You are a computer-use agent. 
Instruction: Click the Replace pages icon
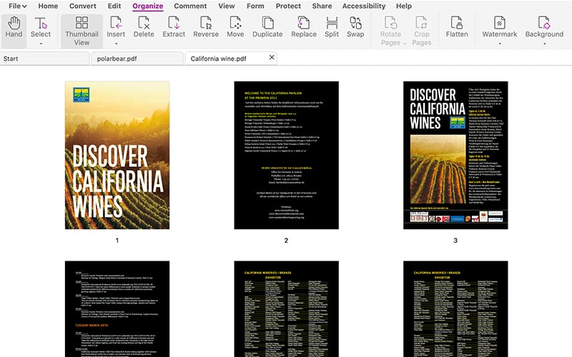pyautogui.click(x=303, y=23)
